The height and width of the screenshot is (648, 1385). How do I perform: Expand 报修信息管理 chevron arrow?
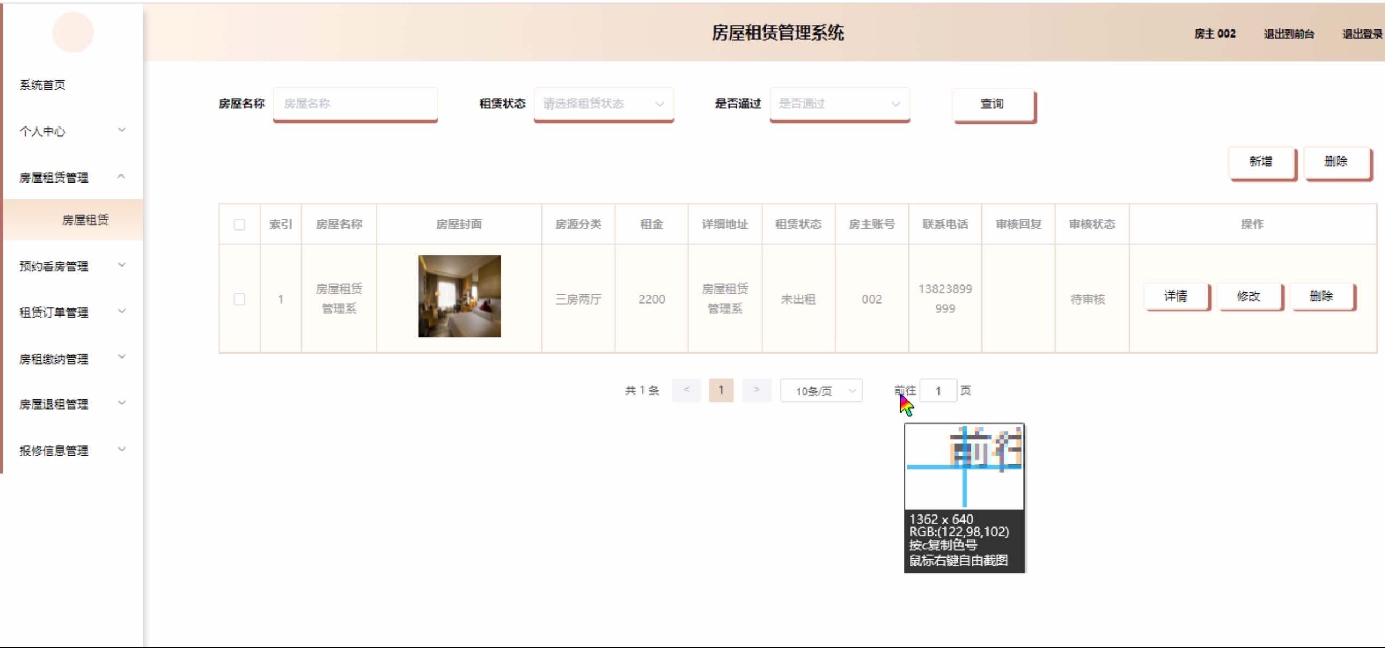click(x=122, y=450)
